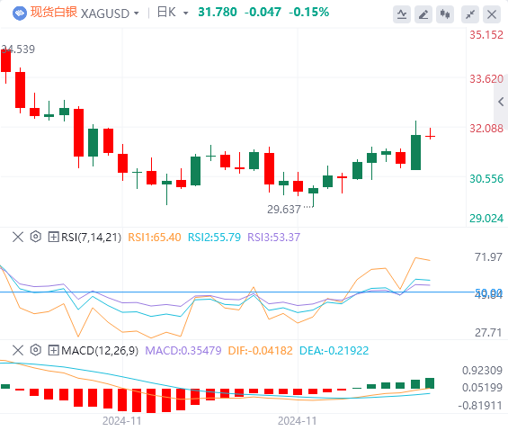508x431 pixels.
Task: Click the percent change -0.15%
Action: pos(308,13)
